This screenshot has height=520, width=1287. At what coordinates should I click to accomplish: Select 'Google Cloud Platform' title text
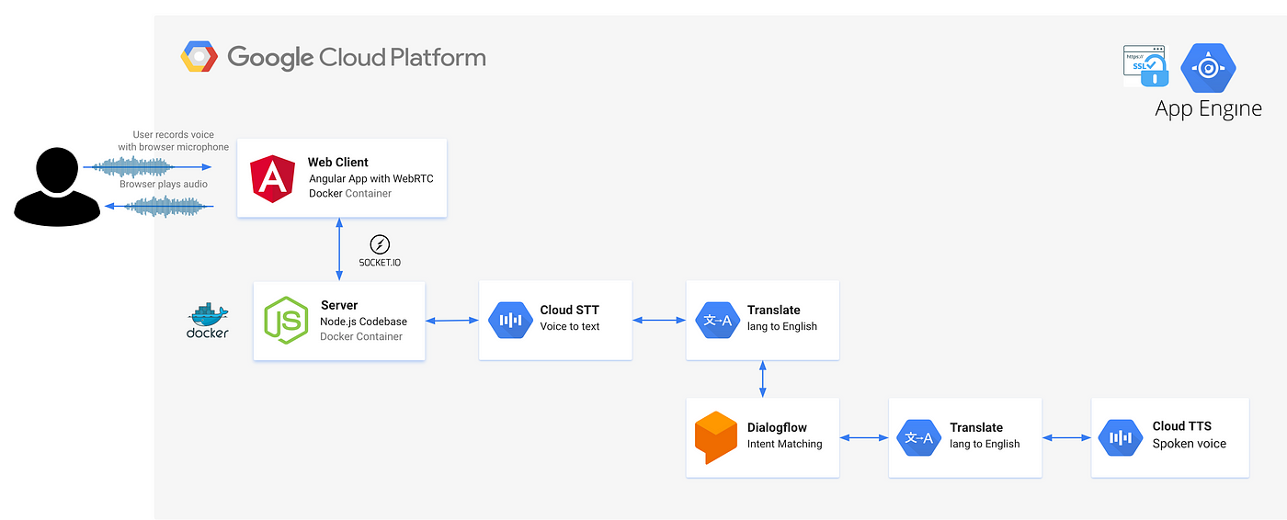pos(357,57)
